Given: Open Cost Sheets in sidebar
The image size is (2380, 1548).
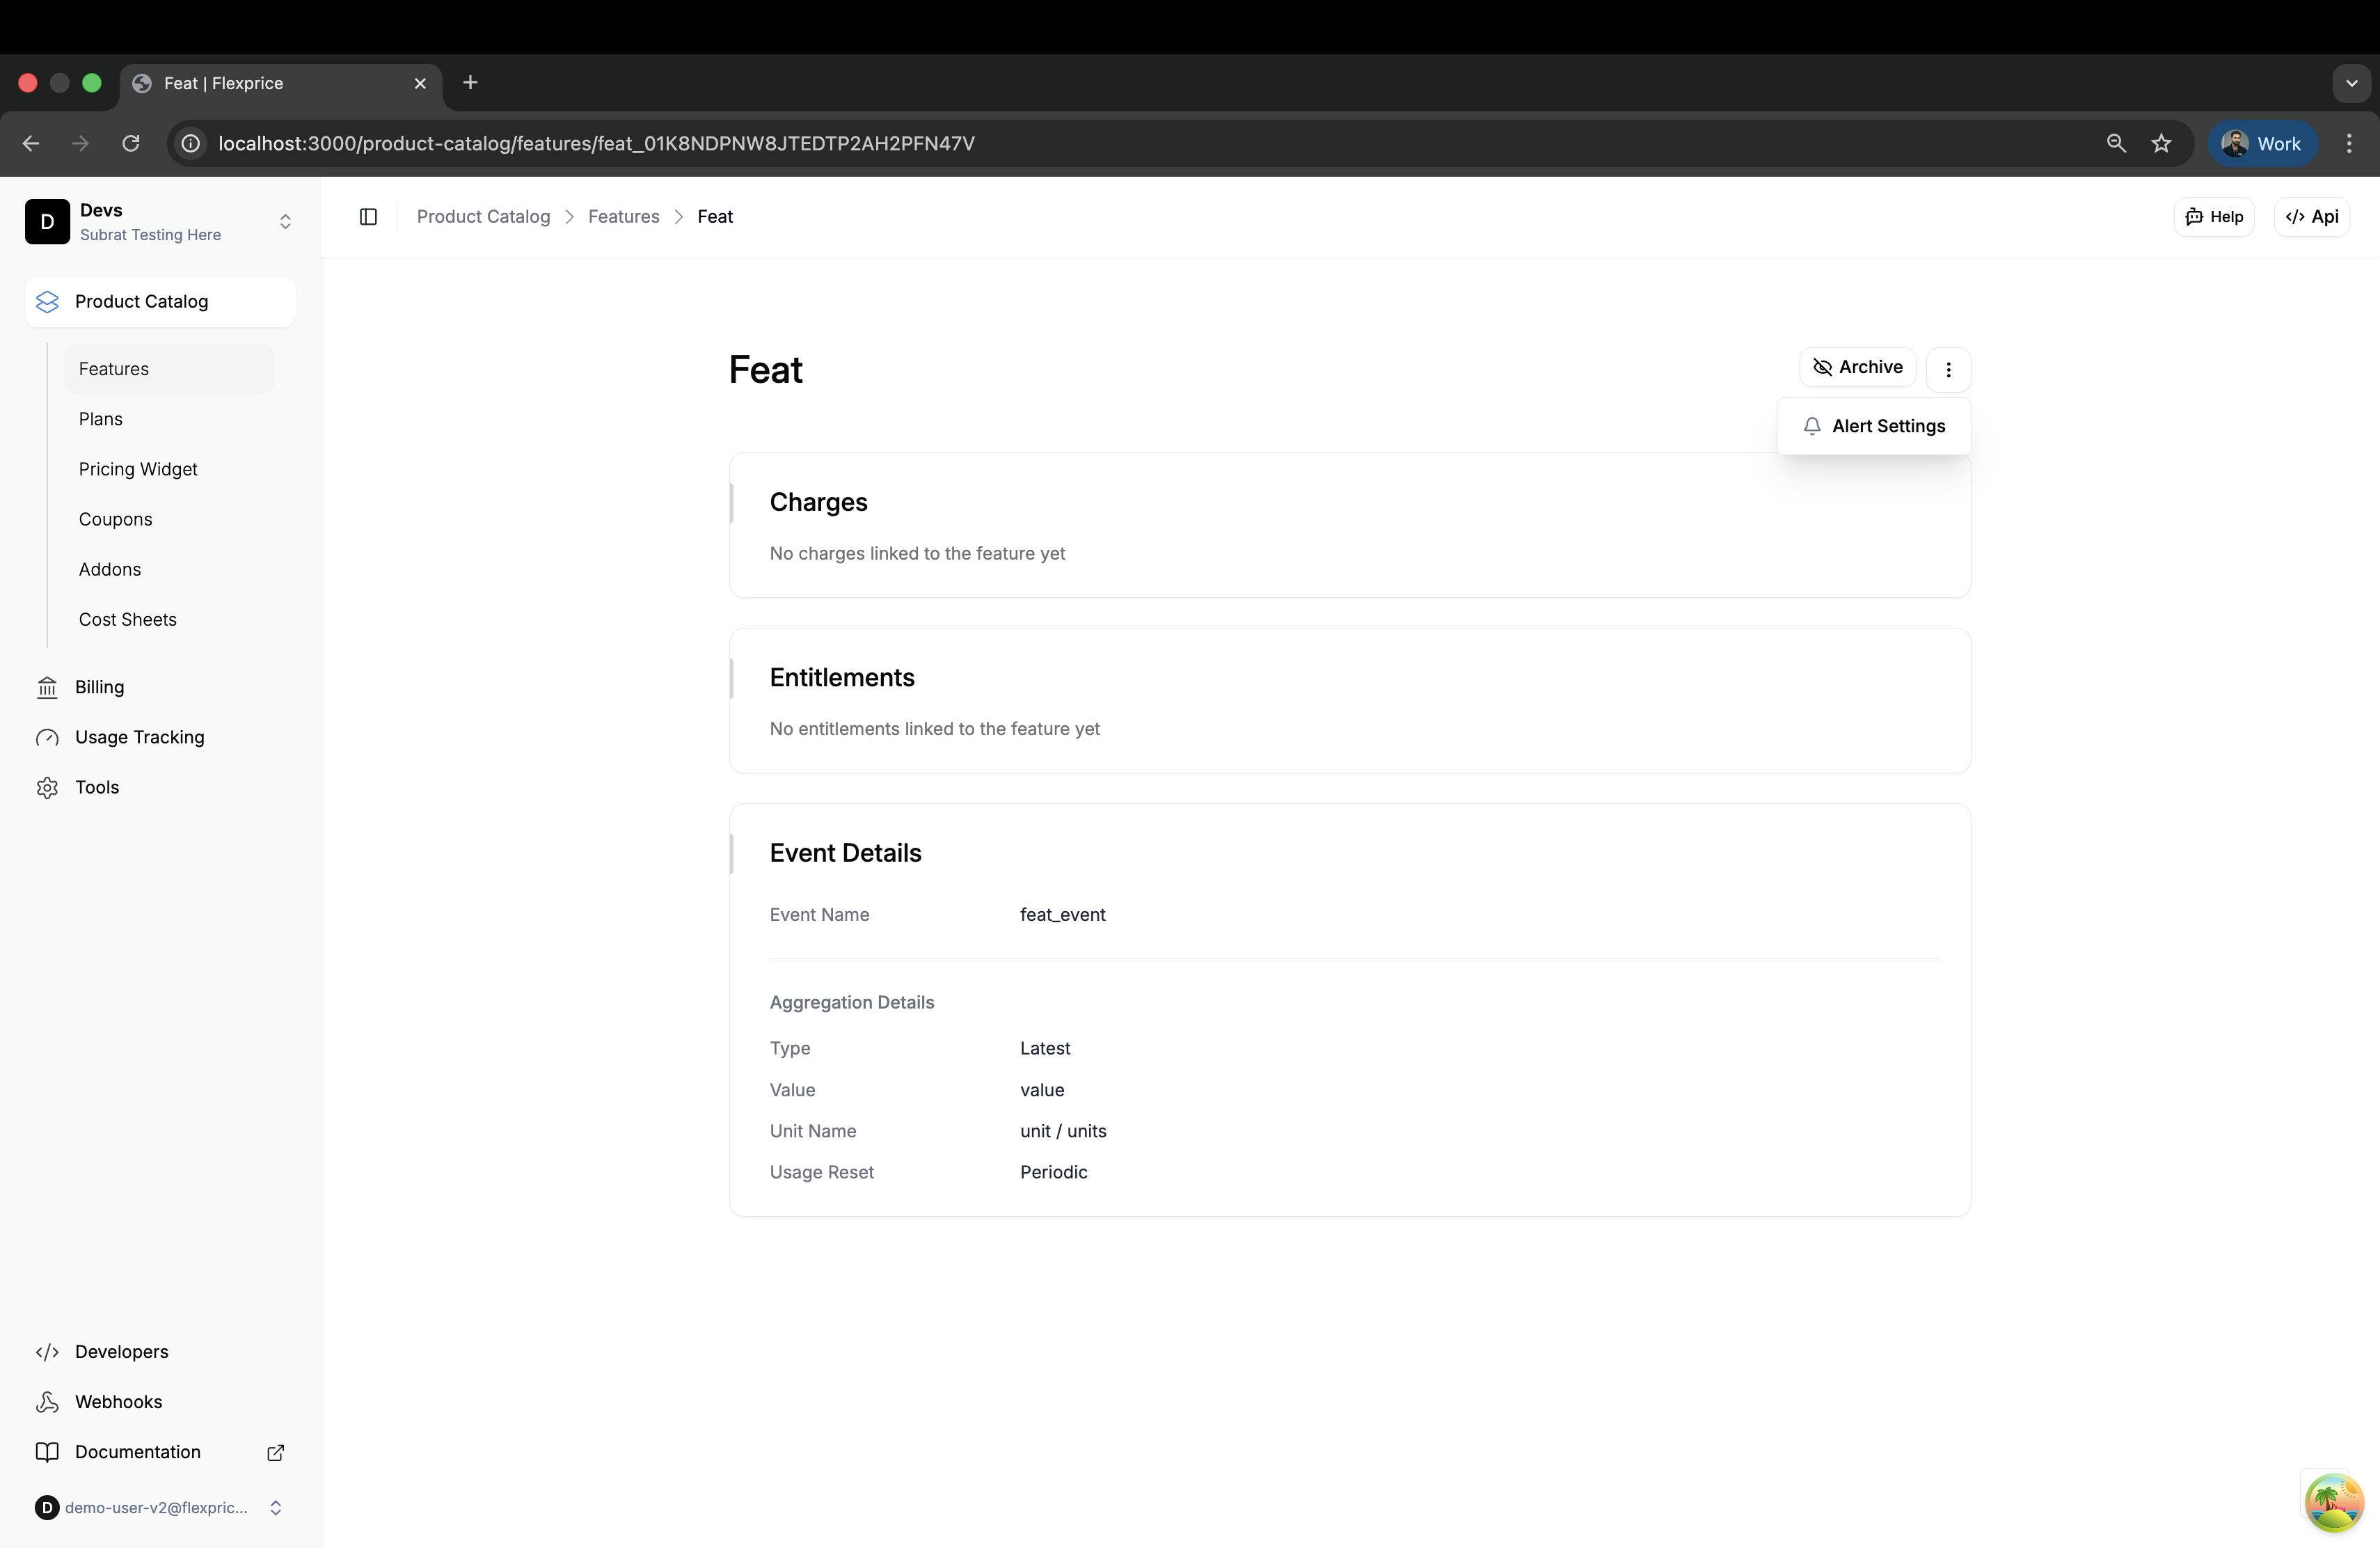Looking at the screenshot, I should coord(168,620).
